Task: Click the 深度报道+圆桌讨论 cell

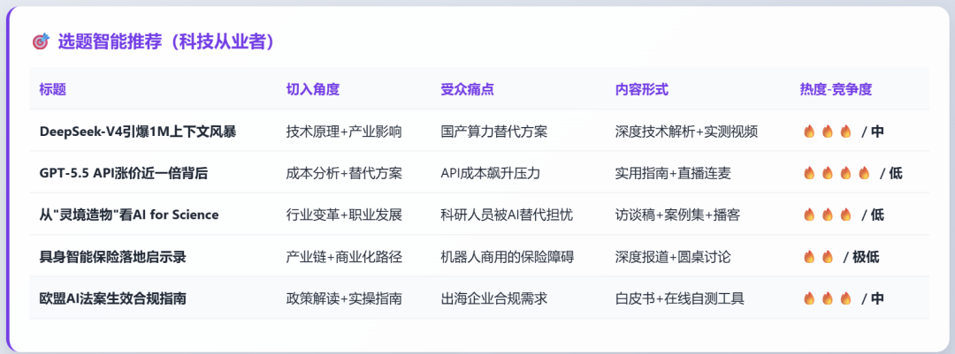Action: 673,257
